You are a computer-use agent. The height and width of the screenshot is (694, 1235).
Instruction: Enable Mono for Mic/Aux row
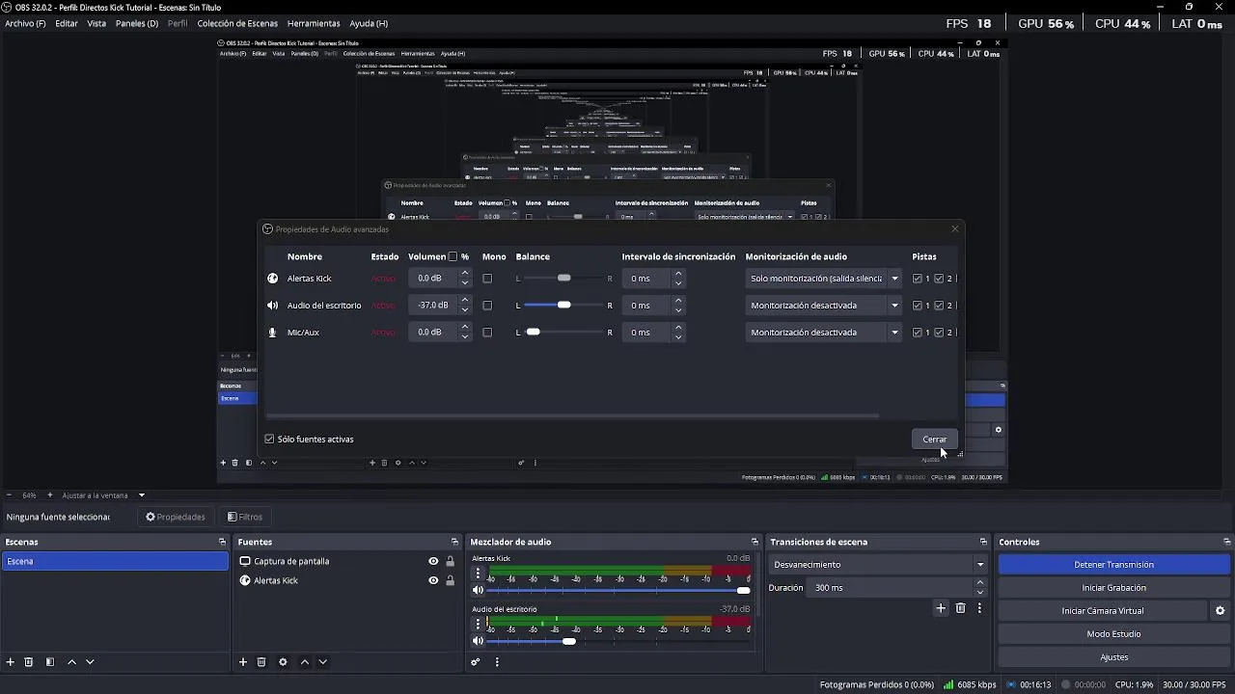tap(487, 333)
